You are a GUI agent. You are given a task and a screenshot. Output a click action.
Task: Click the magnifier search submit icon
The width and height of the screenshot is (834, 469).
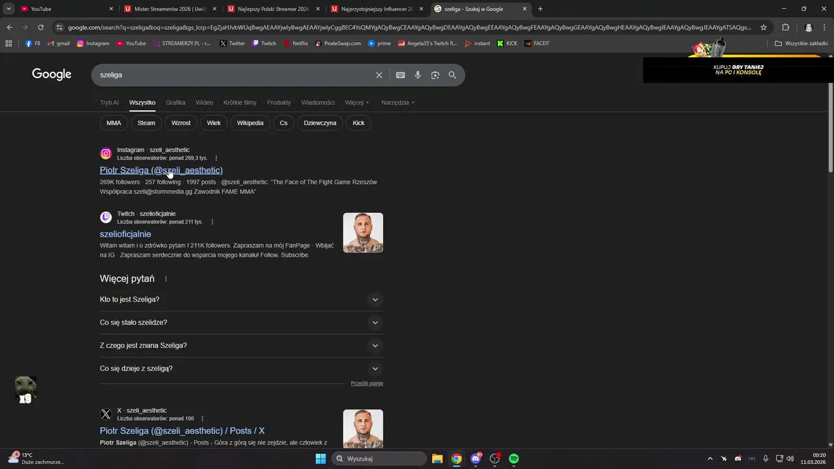coord(452,75)
